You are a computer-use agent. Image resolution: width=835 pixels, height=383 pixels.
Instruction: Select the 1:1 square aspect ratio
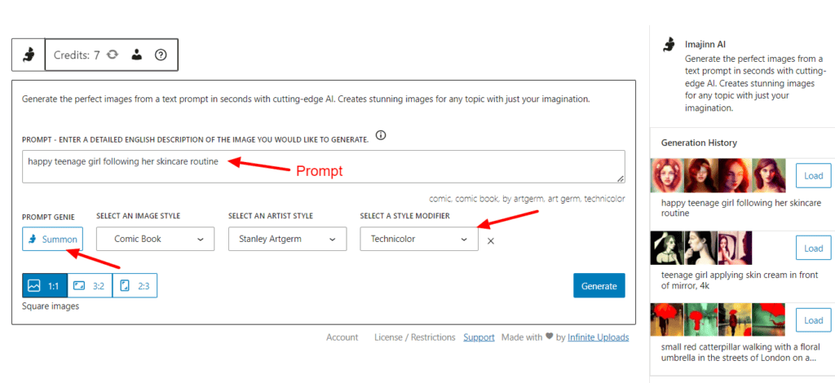(x=44, y=285)
